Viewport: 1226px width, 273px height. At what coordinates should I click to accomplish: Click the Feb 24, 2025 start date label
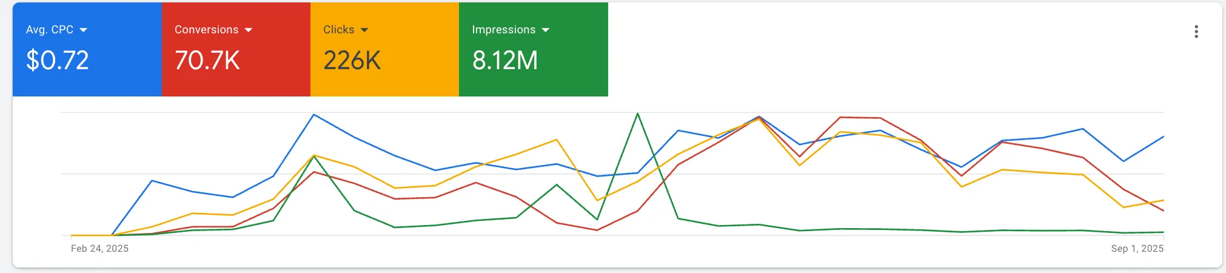[99, 249]
